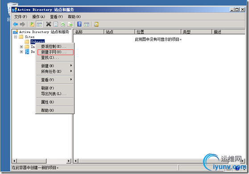Click the title bar application icon
Image resolution: width=249 pixels, height=174 pixels.
point(14,10)
